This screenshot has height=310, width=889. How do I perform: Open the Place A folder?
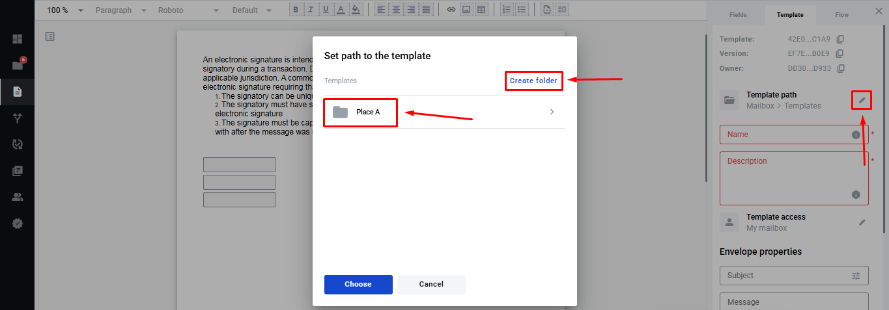(367, 112)
